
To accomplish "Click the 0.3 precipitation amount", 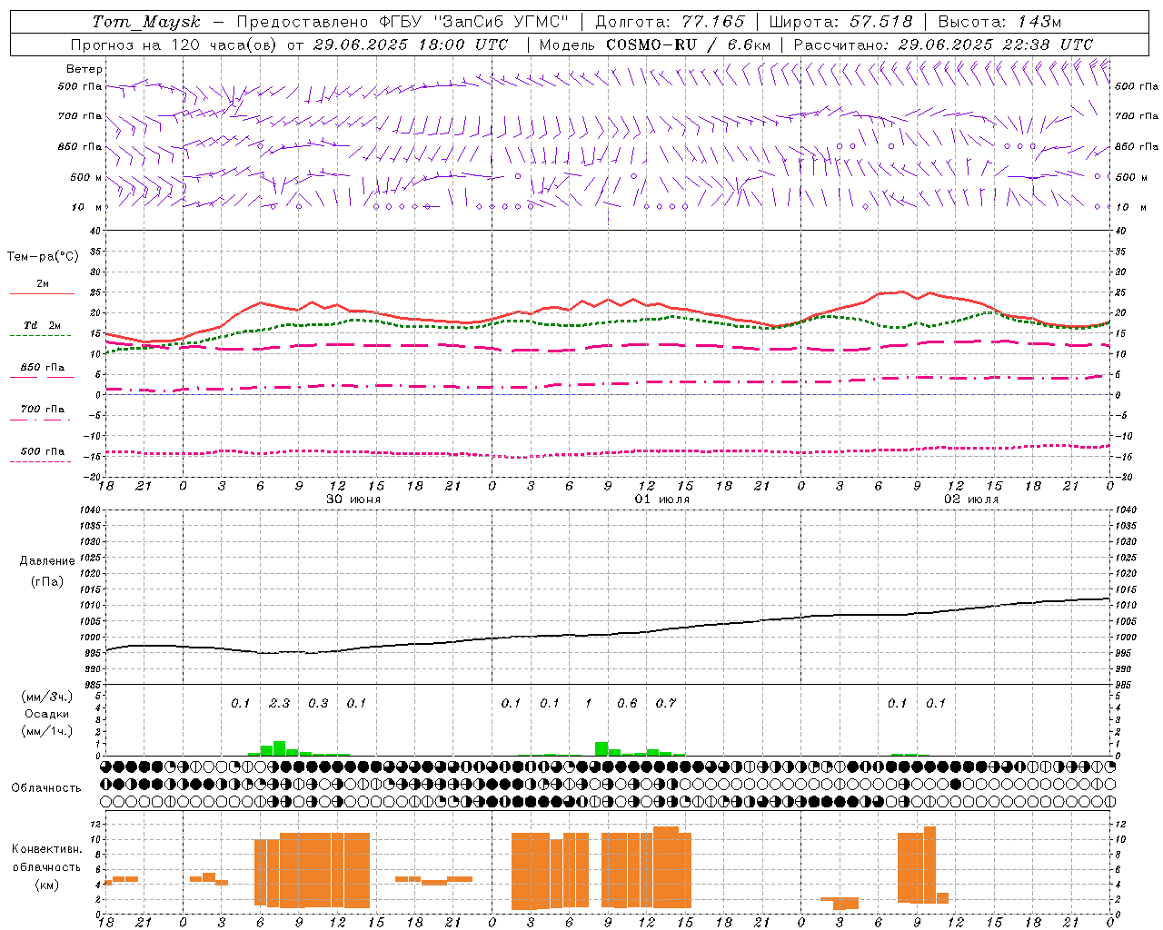I will point(318,704).
